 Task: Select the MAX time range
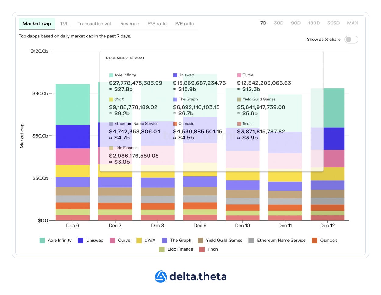[353, 23]
